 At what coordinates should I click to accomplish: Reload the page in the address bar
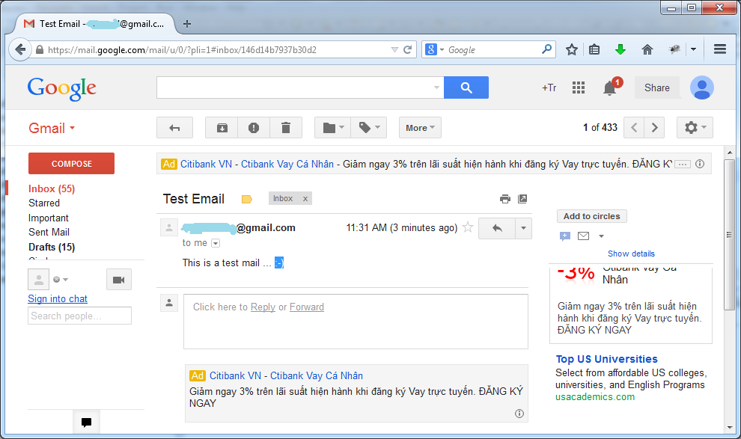(x=407, y=49)
